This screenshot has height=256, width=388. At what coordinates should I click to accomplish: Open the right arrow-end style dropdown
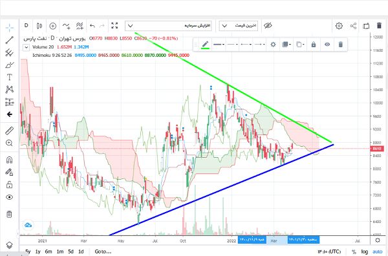[x=260, y=45]
